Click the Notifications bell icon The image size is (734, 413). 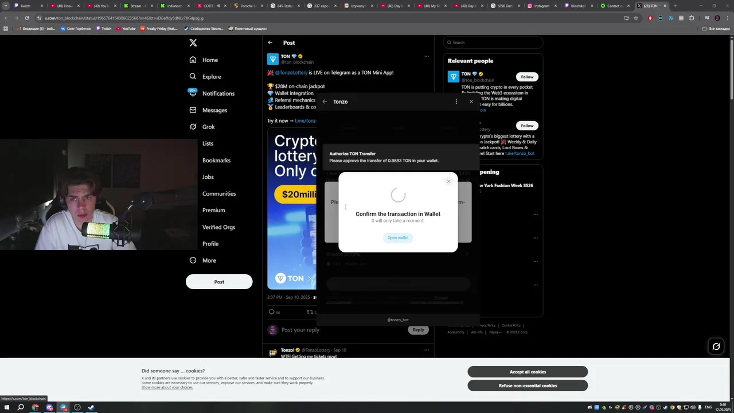193,93
